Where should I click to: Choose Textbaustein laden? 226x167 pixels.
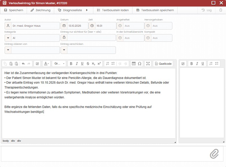click(113, 10)
